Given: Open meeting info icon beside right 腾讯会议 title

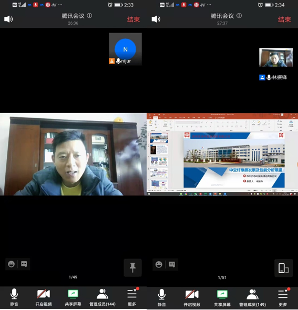Looking at the screenshot, I should 239,16.
